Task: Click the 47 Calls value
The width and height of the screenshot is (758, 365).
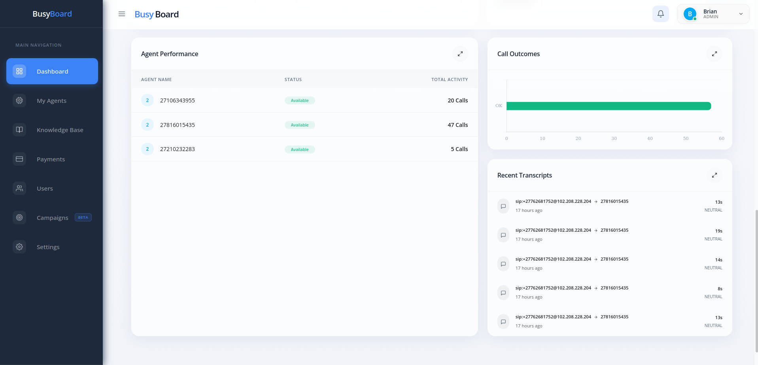Action: (x=458, y=125)
